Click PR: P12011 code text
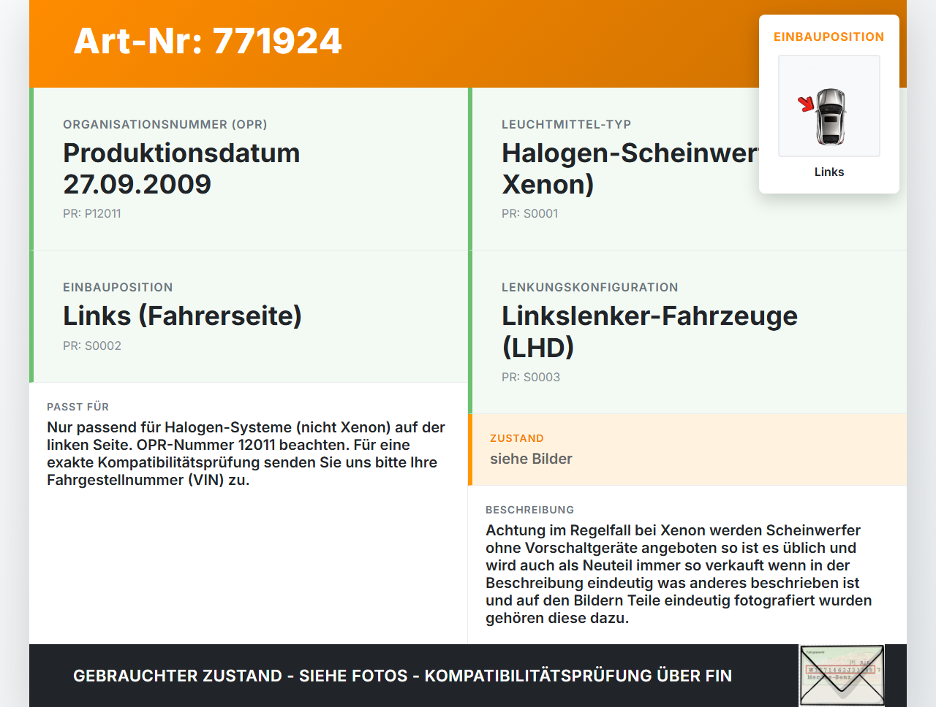 click(x=92, y=213)
